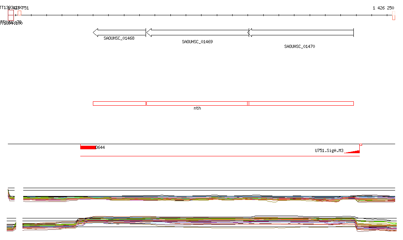
Task: Click the red box beneath the SAOUHSC_01470 arrow
Action: [301, 104]
